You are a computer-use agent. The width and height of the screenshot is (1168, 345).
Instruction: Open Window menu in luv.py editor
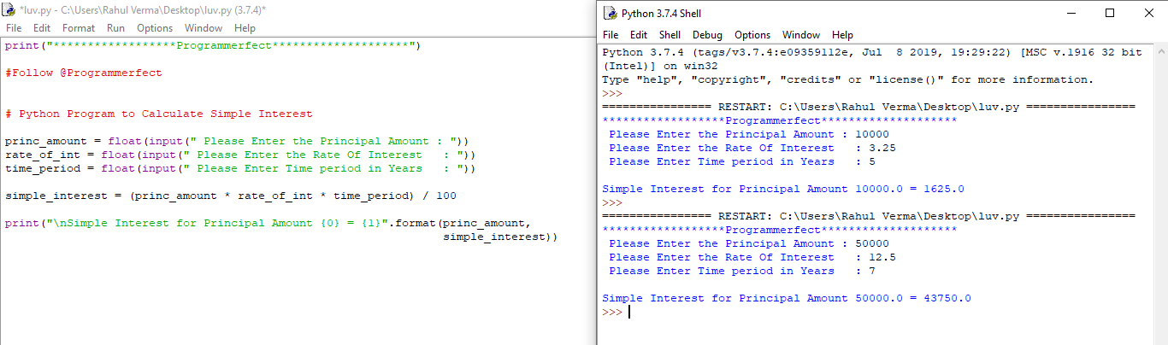(x=204, y=28)
